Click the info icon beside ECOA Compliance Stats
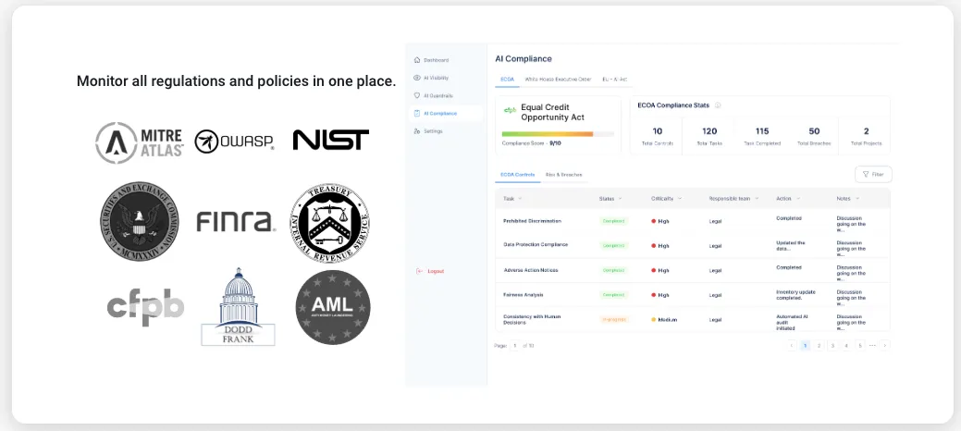 (718, 105)
